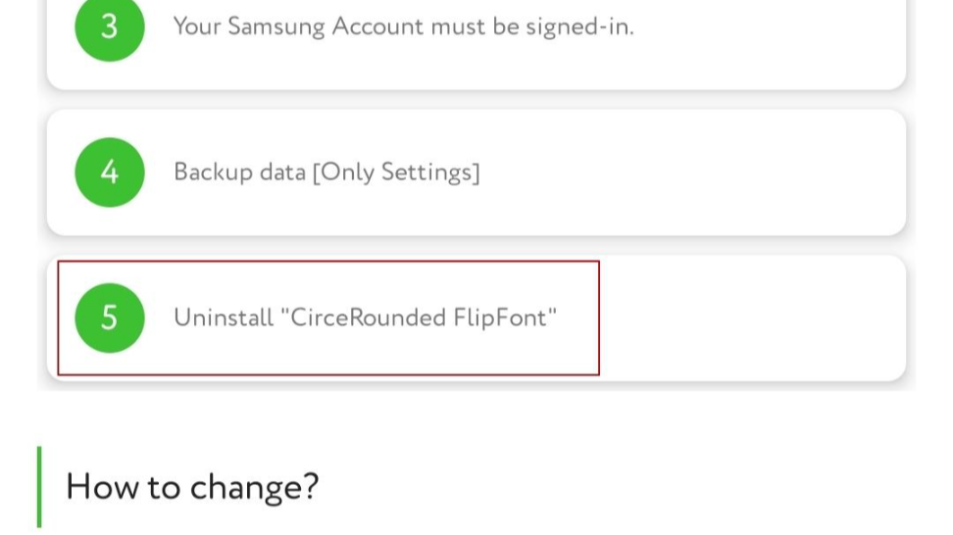Click the green number 4 badge
This screenshot has width=953, height=535.
click(x=109, y=172)
